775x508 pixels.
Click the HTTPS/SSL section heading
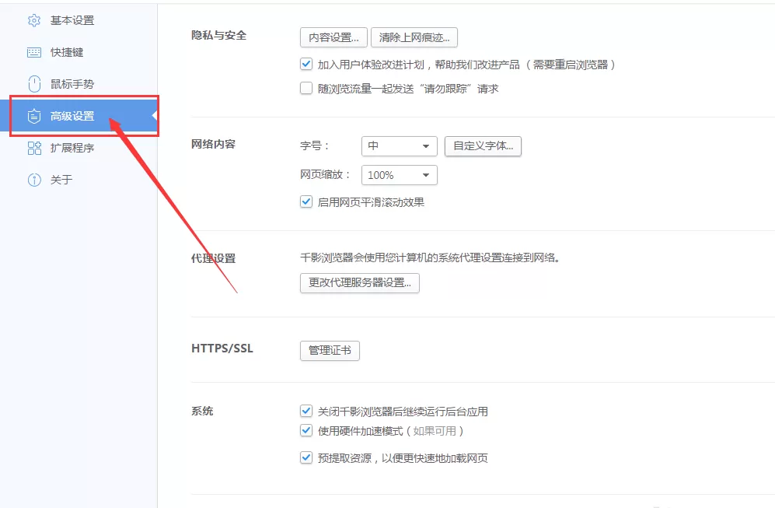coord(222,349)
